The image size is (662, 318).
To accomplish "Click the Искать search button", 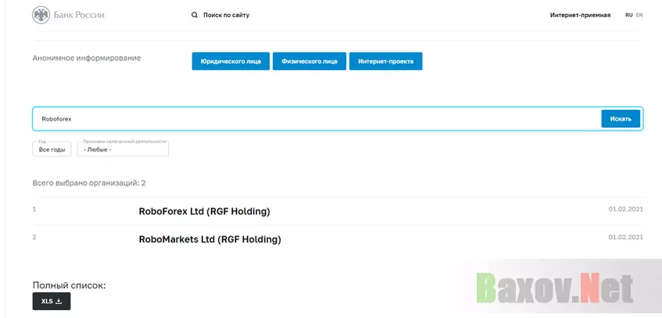I will click(x=621, y=118).
